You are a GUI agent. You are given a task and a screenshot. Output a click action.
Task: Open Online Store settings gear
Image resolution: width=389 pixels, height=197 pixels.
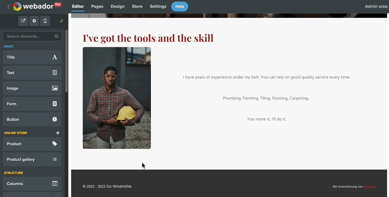tap(58, 133)
